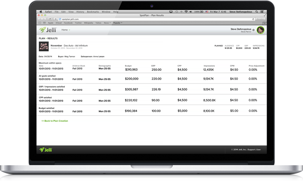This screenshot has width=303, height=181.
Task: Click the Support link in footer
Action: pyautogui.click(x=251, y=150)
